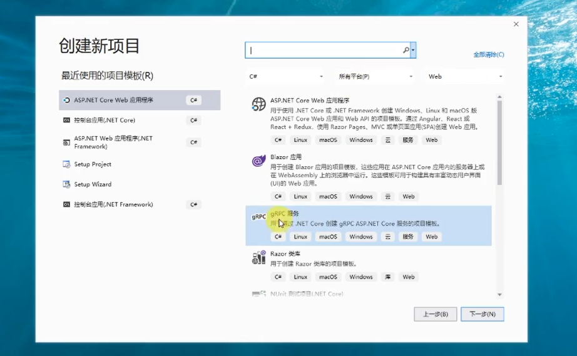Screen dimensions: 577x356
Task: Select the gRPC 服务 template title
Action: click(285, 214)
